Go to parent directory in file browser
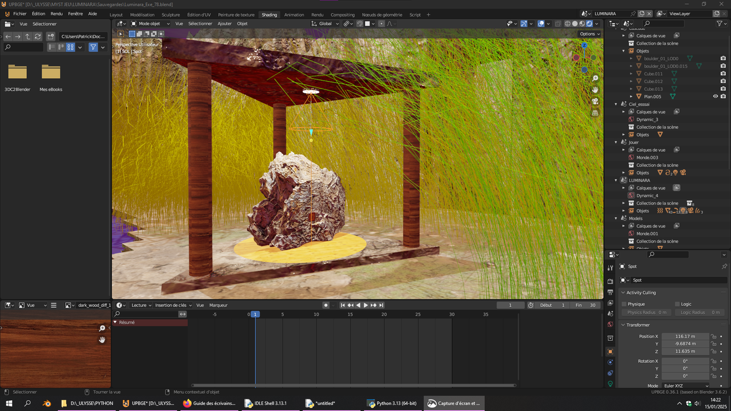The image size is (731, 411). 27,37
